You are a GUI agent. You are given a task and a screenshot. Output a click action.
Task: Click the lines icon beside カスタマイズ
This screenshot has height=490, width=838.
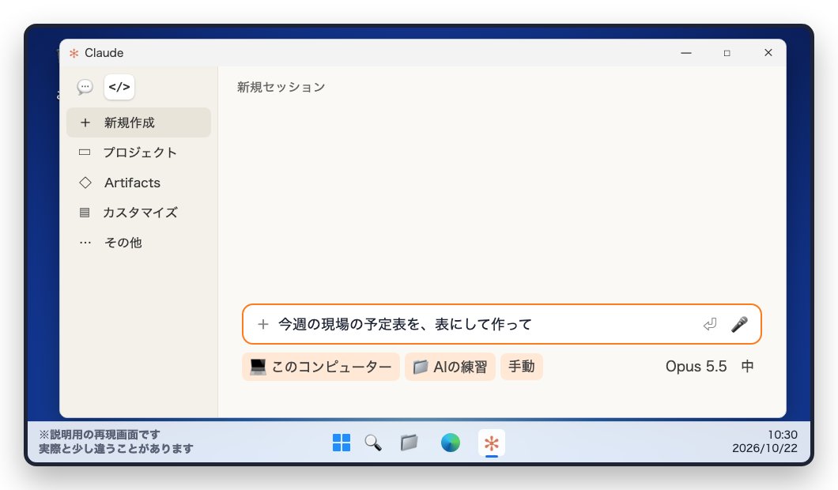(85, 212)
